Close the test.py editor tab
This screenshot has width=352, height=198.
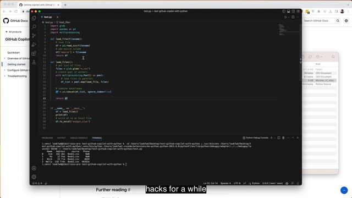coord(57,17)
